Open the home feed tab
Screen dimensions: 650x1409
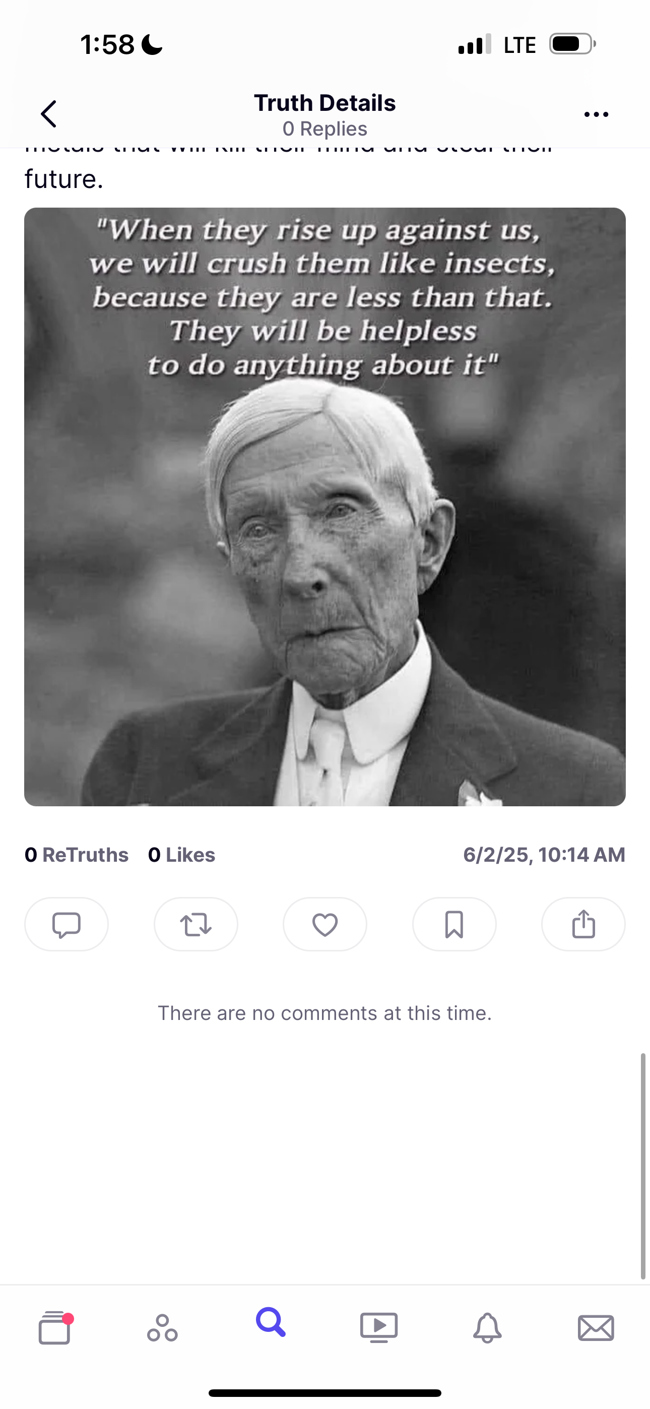click(x=55, y=1327)
